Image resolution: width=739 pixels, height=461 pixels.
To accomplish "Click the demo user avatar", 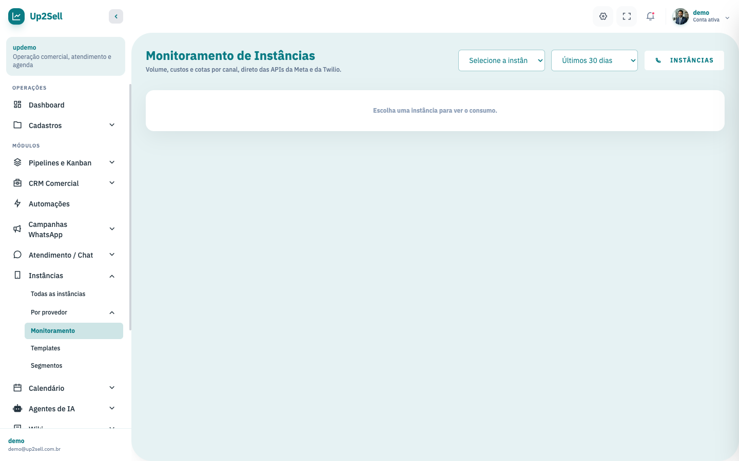I will coord(680,16).
